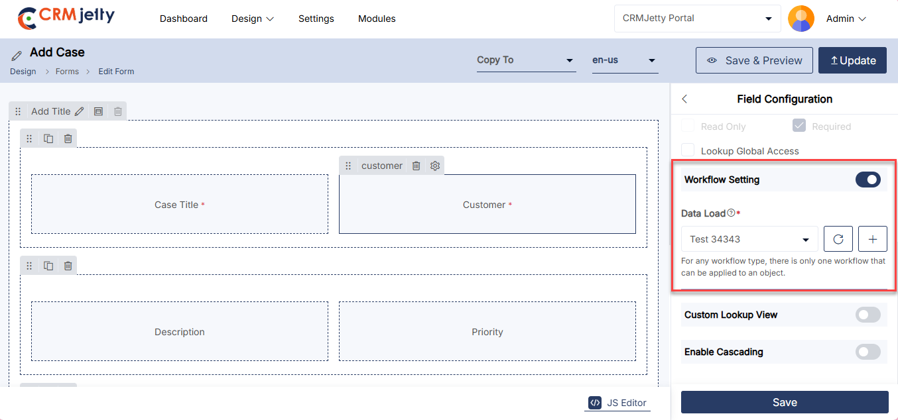Click the back arrow in Field Configuration
Viewport: 898px width, 420px height.
(x=685, y=99)
